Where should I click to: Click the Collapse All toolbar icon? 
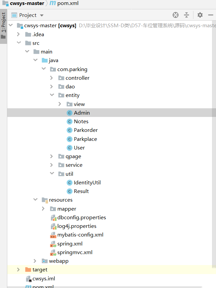pyautogui.click(x=187, y=15)
